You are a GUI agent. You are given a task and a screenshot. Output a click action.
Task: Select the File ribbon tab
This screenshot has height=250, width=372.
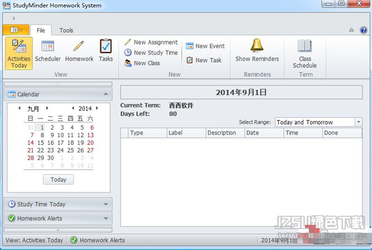(x=41, y=31)
